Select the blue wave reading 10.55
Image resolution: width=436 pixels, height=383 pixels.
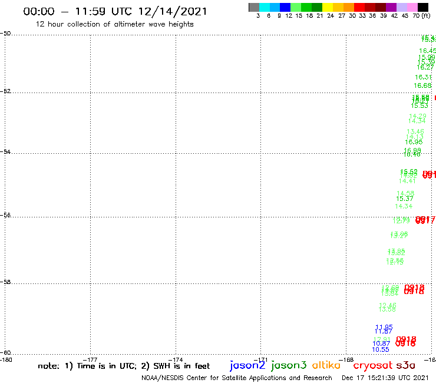(381, 349)
